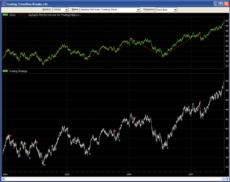Click the green Trading Strategy legend swatch
The width and height of the screenshot is (230, 182).
coord(5,71)
